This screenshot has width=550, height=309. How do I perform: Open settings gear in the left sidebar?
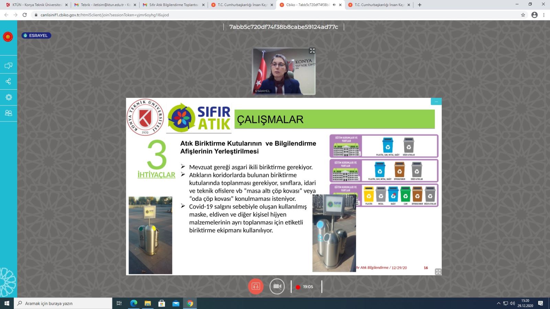8,97
